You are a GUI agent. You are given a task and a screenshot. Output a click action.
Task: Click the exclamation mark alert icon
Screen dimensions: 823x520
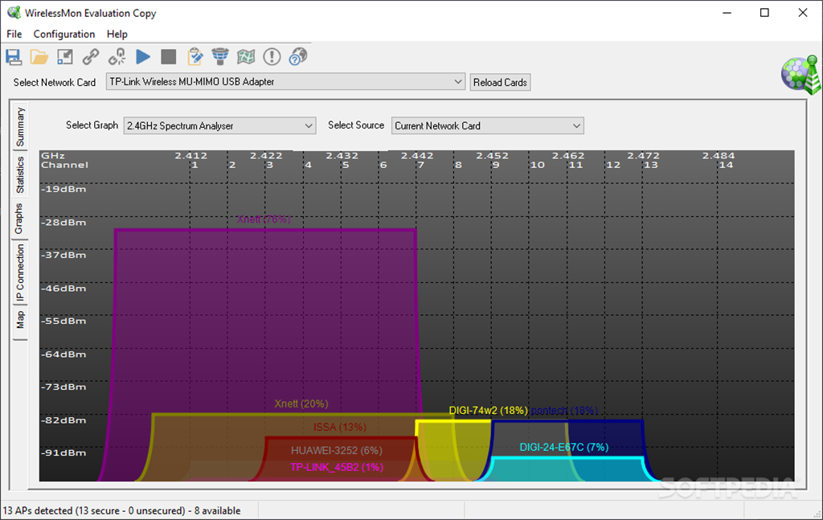(x=272, y=57)
